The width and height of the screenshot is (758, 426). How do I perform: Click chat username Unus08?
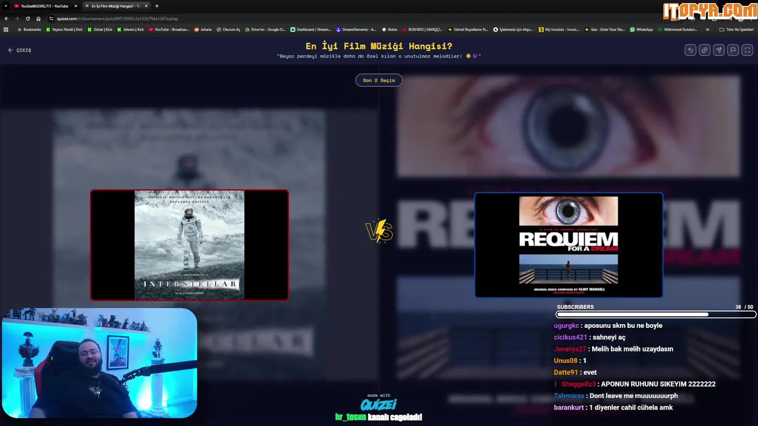pyautogui.click(x=565, y=360)
